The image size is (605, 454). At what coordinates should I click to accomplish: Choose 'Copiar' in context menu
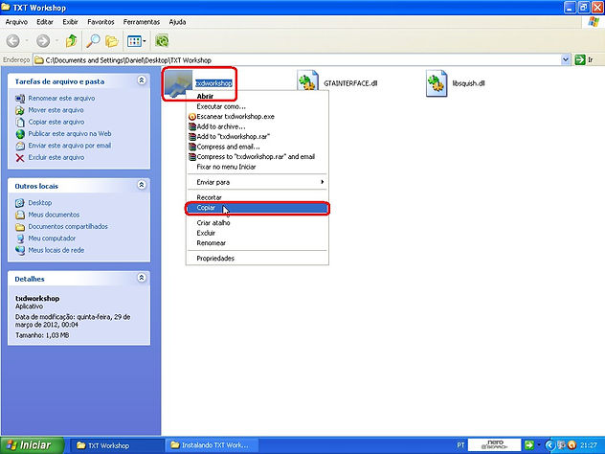[x=257, y=208]
